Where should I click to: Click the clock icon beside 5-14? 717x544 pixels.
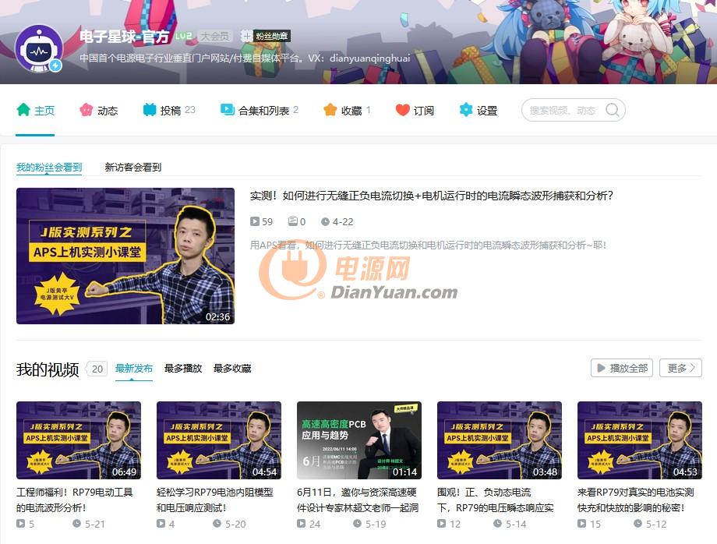[497, 524]
